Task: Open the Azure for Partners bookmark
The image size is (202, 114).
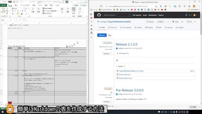Action: 105,10
